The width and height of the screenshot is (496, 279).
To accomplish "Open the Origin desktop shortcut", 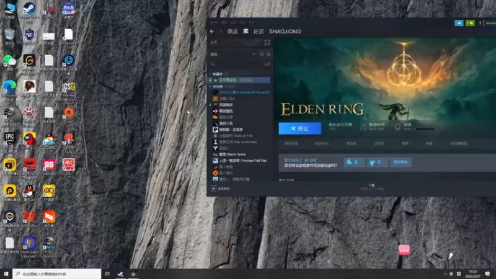I will tap(69, 115).
